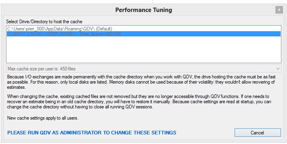Click the (Default) tag in first list entry

pos(104,29)
